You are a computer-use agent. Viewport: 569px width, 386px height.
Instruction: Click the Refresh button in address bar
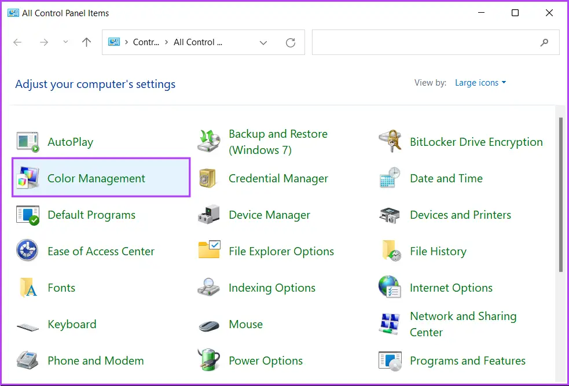click(291, 42)
